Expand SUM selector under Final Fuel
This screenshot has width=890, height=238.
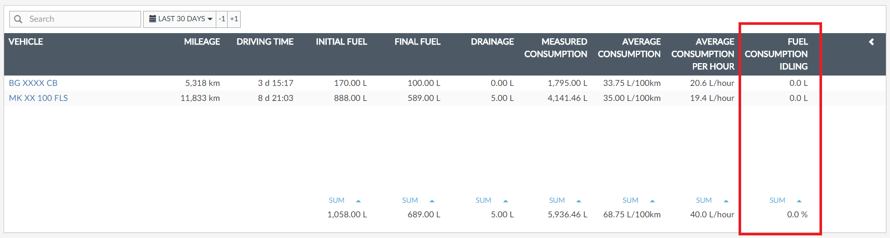(x=418, y=201)
